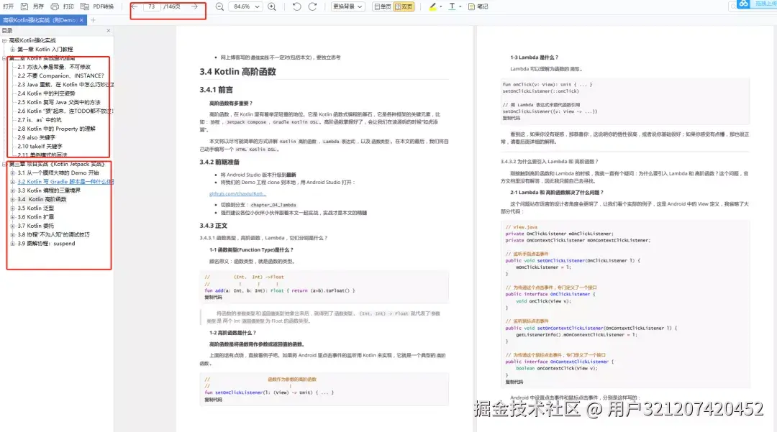Expand 第一章 Kotlin 入门教程 tree node
This screenshot has height=432, width=777.
click(x=12, y=50)
